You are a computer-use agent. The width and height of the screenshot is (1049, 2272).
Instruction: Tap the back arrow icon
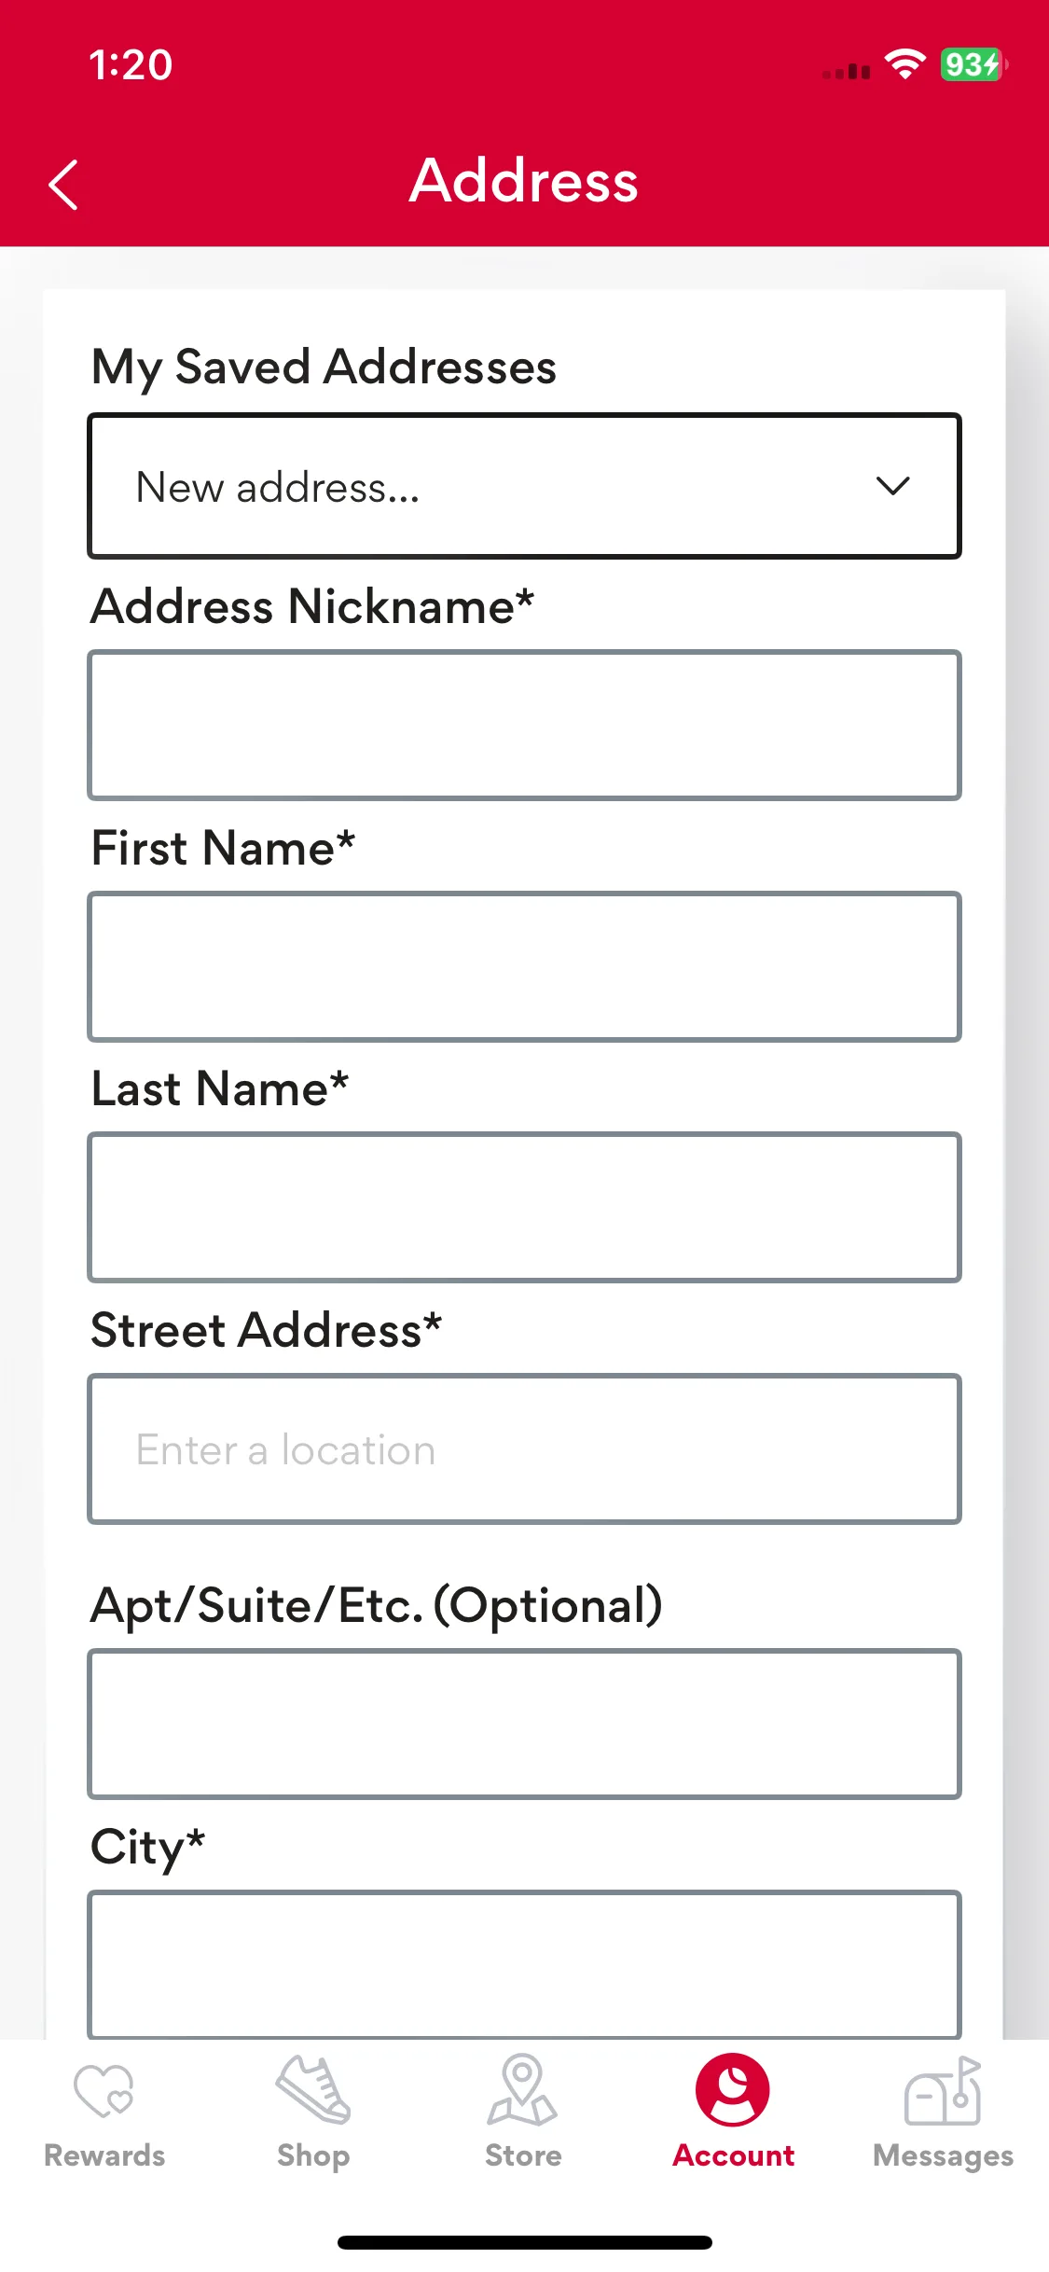coord(63,184)
